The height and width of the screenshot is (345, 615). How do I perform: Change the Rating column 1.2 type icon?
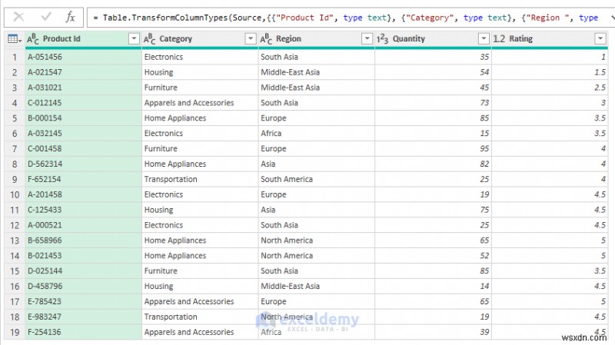499,39
